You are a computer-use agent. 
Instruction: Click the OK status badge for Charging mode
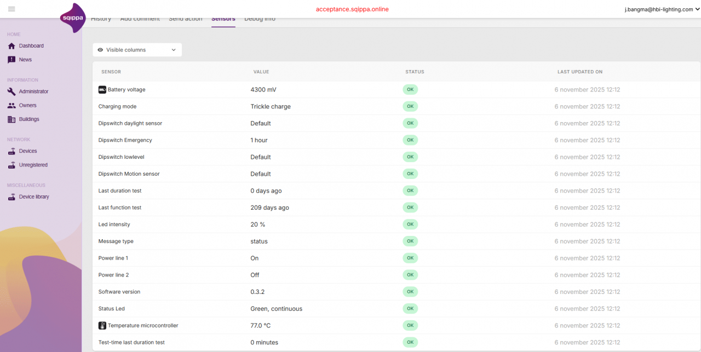click(x=410, y=107)
